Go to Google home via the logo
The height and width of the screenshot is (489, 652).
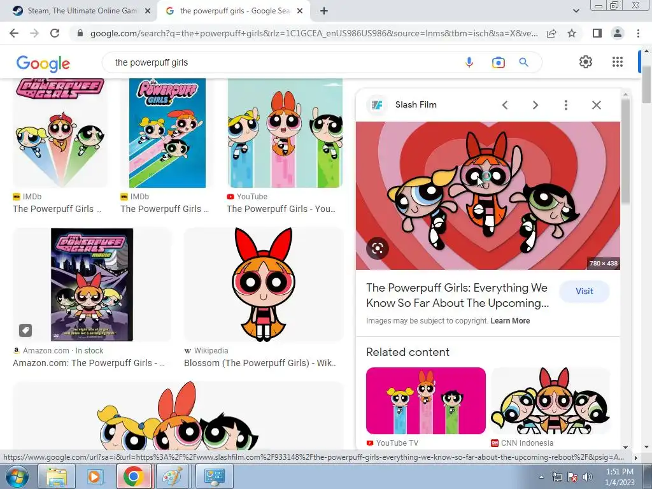click(x=43, y=63)
